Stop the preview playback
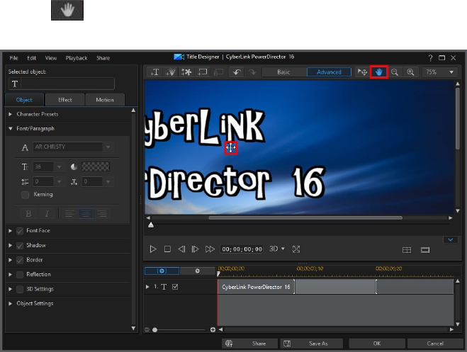 pos(167,249)
